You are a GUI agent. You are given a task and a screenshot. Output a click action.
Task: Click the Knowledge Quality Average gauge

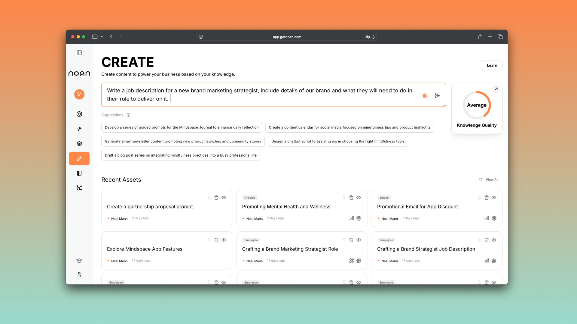click(x=477, y=105)
